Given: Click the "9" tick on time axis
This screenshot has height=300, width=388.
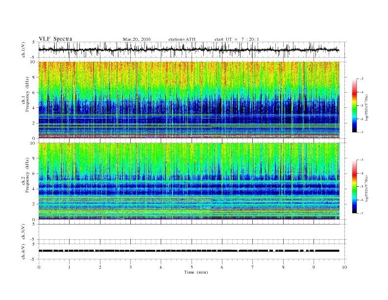Looking at the screenshot, I should pos(314,267).
